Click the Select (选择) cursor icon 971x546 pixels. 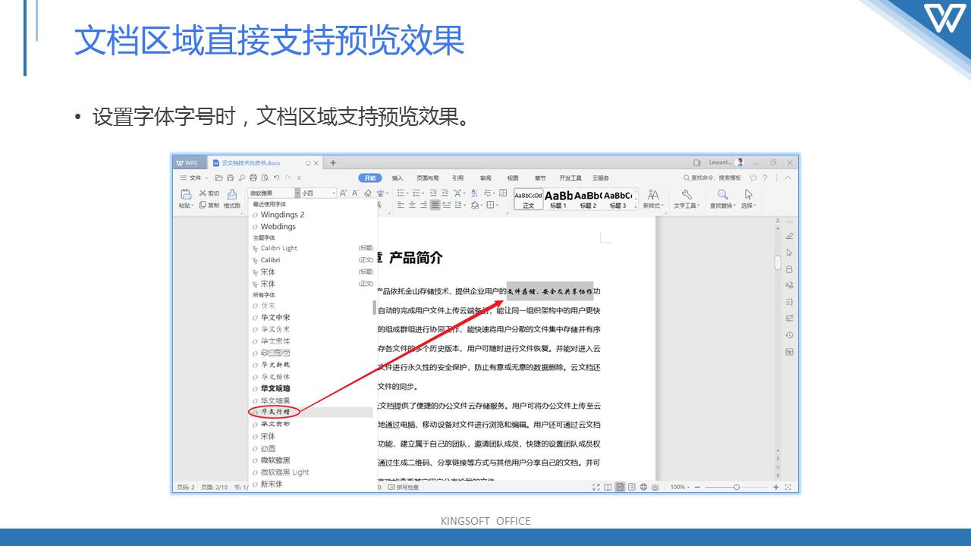[749, 194]
